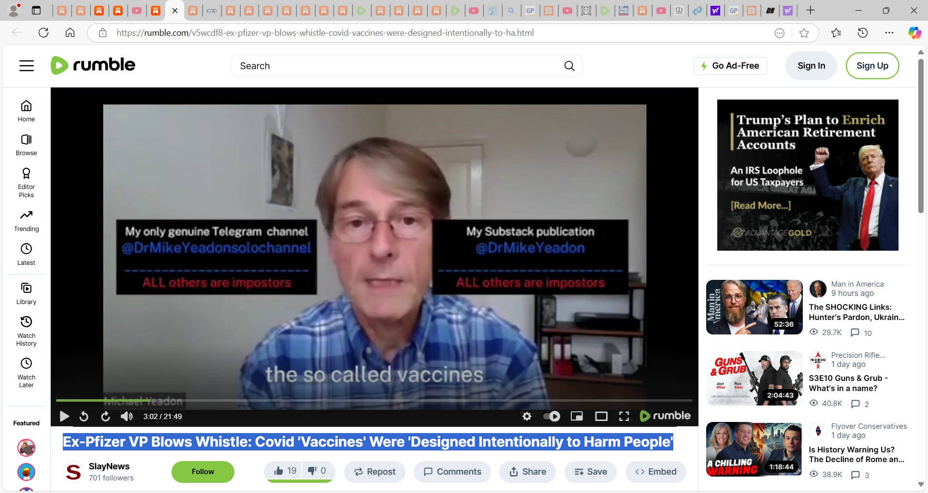Image resolution: width=928 pixels, height=493 pixels.
Task: Open Latest in the sidebar
Action: (x=26, y=255)
